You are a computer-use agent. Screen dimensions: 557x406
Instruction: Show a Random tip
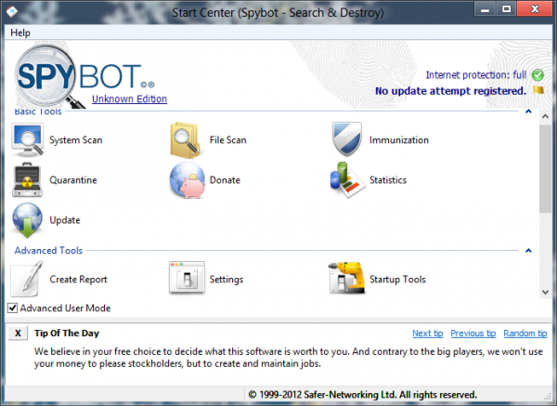pyautogui.click(x=525, y=334)
